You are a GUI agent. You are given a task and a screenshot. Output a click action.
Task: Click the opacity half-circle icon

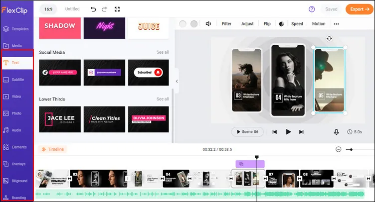point(281,24)
